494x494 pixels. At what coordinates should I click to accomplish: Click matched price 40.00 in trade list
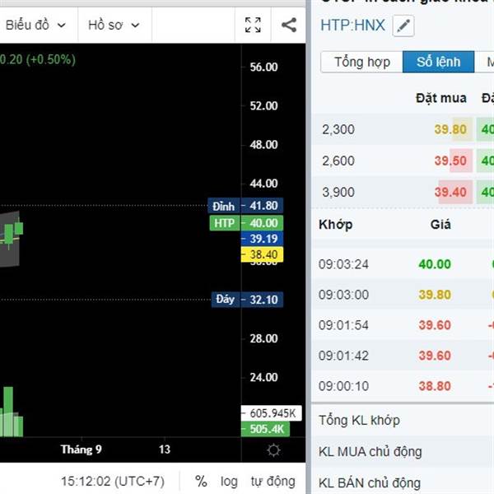pyautogui.click(x=435, y=264)
